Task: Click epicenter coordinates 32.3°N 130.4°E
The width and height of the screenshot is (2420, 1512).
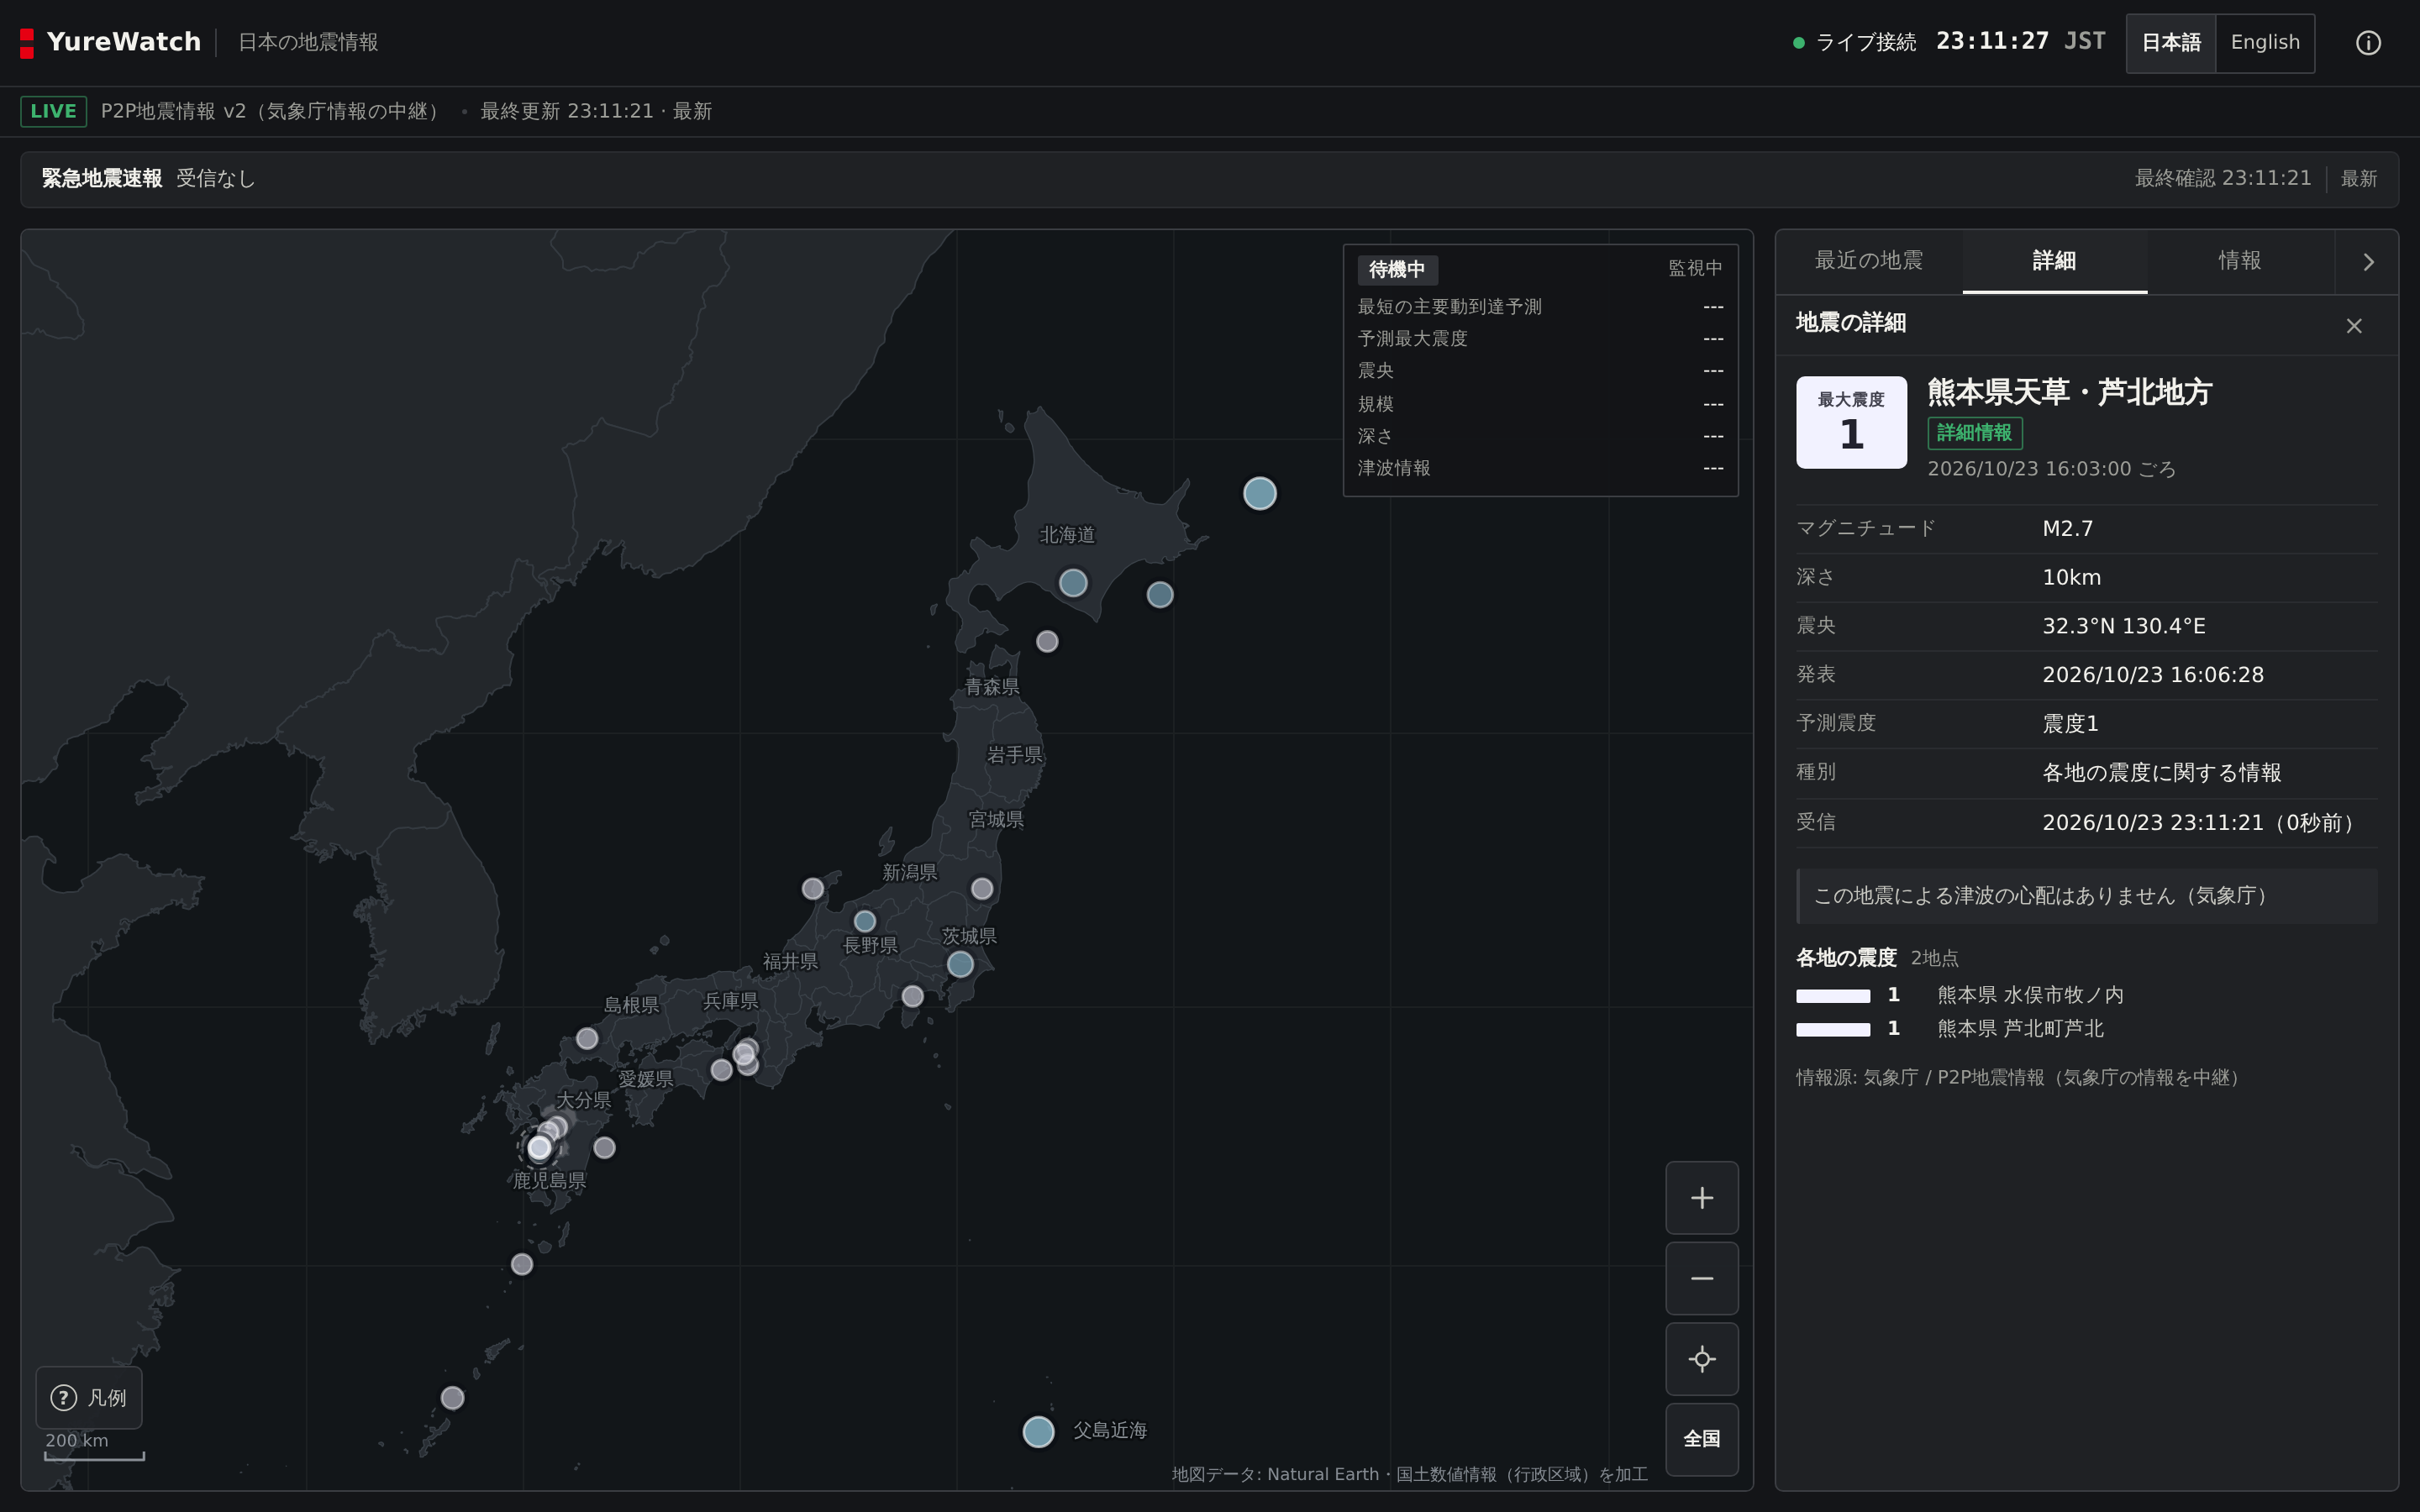Action: 2123,626
